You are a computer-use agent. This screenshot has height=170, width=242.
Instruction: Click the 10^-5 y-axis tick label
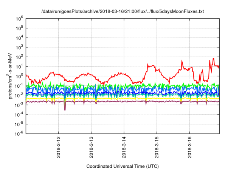coord(19,124)
